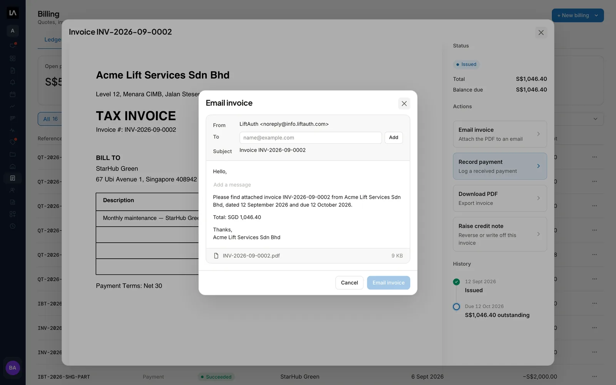This screenshot has width=616, height=385.
Task: Open the Download PDF action chevron
Action: coord(539,198)
